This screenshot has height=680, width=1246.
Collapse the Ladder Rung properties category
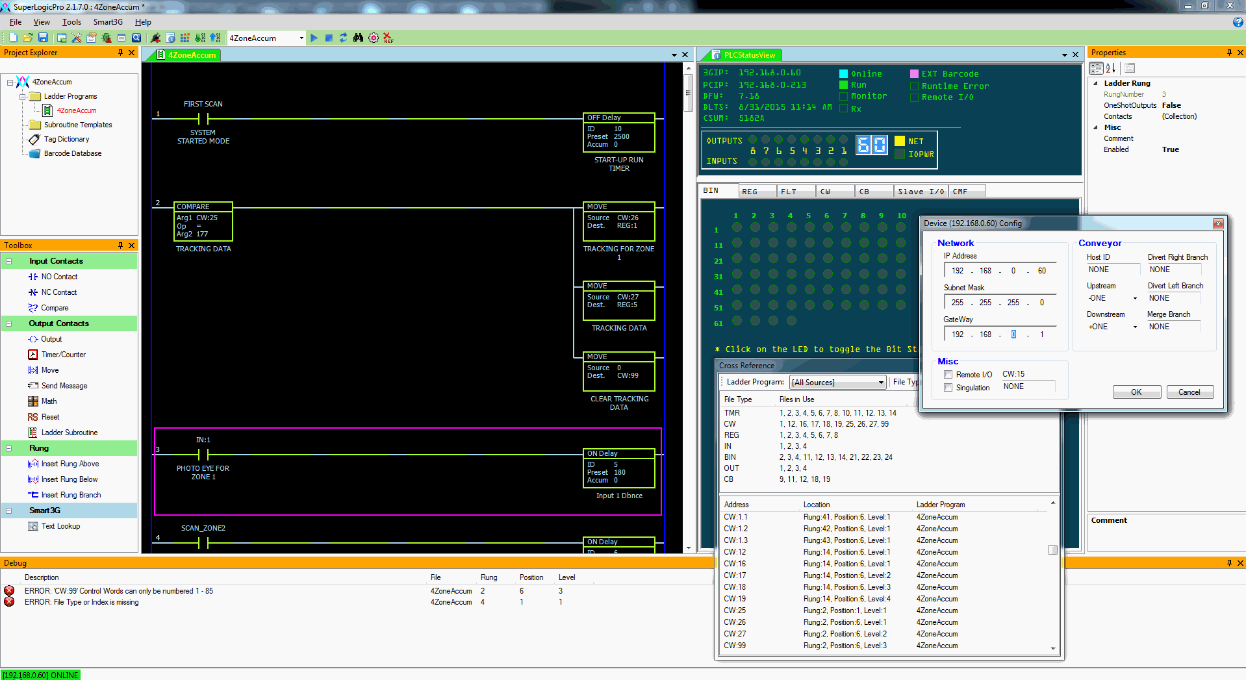point(1095,83)
